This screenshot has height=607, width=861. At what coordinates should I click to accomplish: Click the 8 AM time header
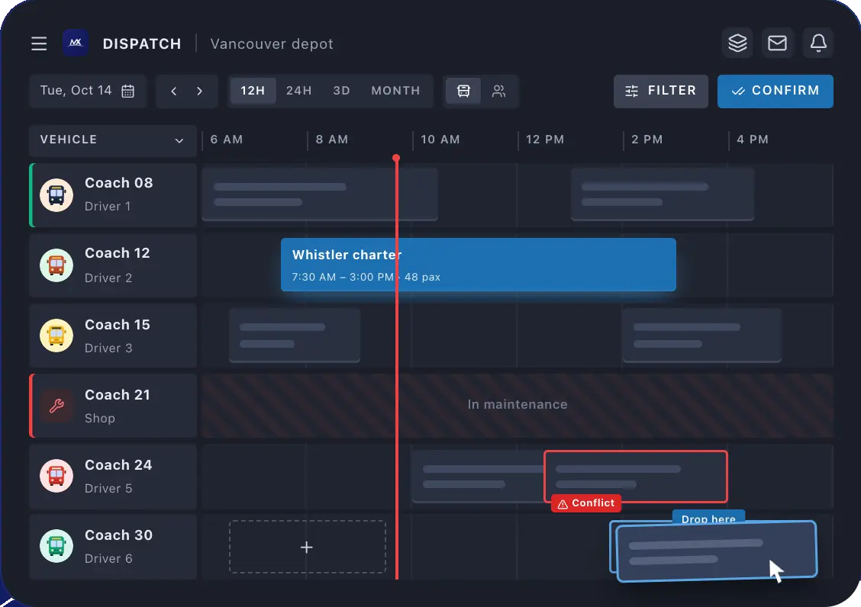click(332, 140)
